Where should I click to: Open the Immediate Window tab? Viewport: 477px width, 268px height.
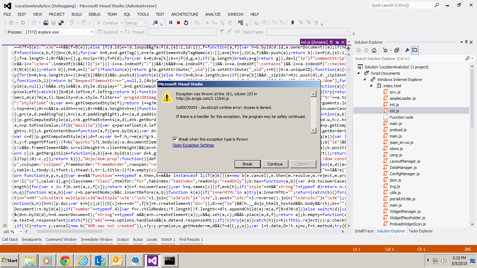click(97, 239)
